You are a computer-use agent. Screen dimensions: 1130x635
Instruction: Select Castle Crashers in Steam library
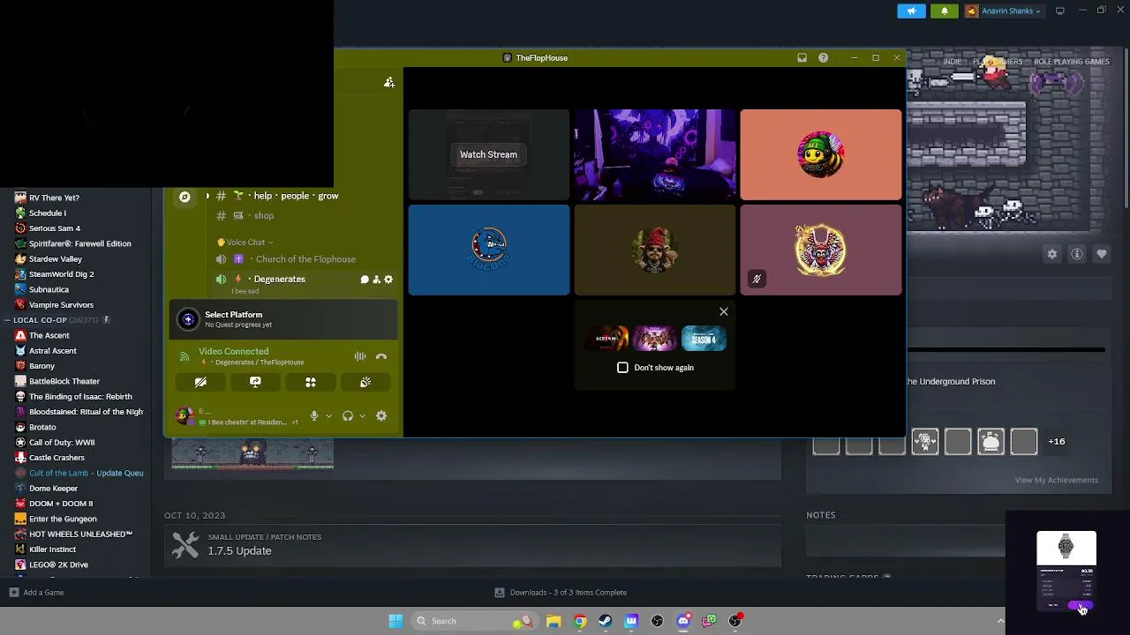click(56, 458)
